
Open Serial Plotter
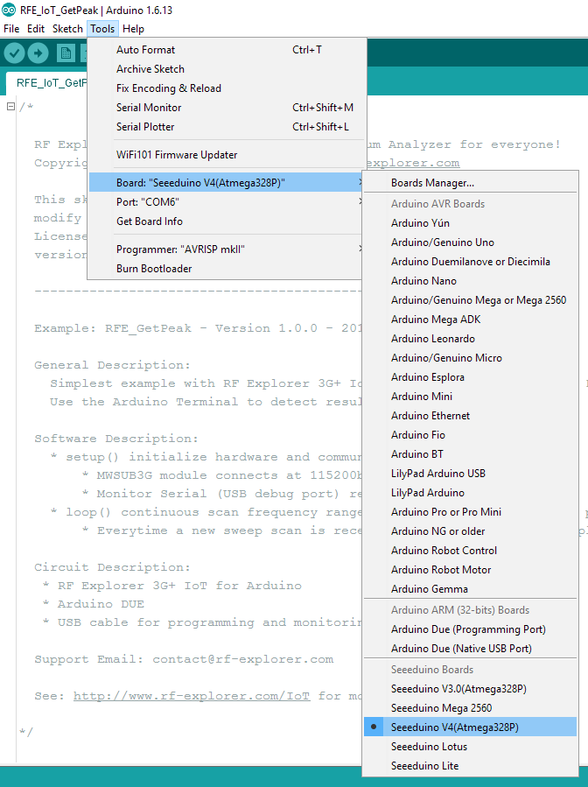coord(225,126)
